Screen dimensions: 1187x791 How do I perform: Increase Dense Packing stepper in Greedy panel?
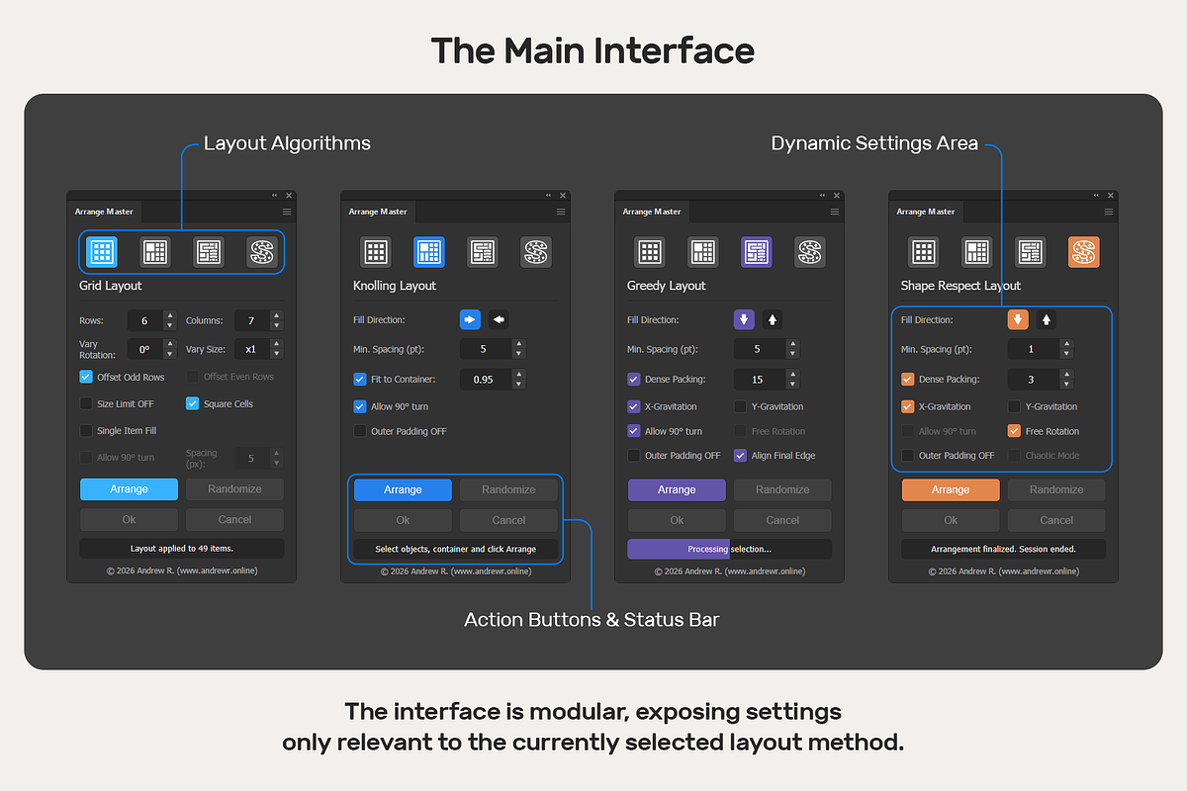pyautogui.click(x=794, y=374)
